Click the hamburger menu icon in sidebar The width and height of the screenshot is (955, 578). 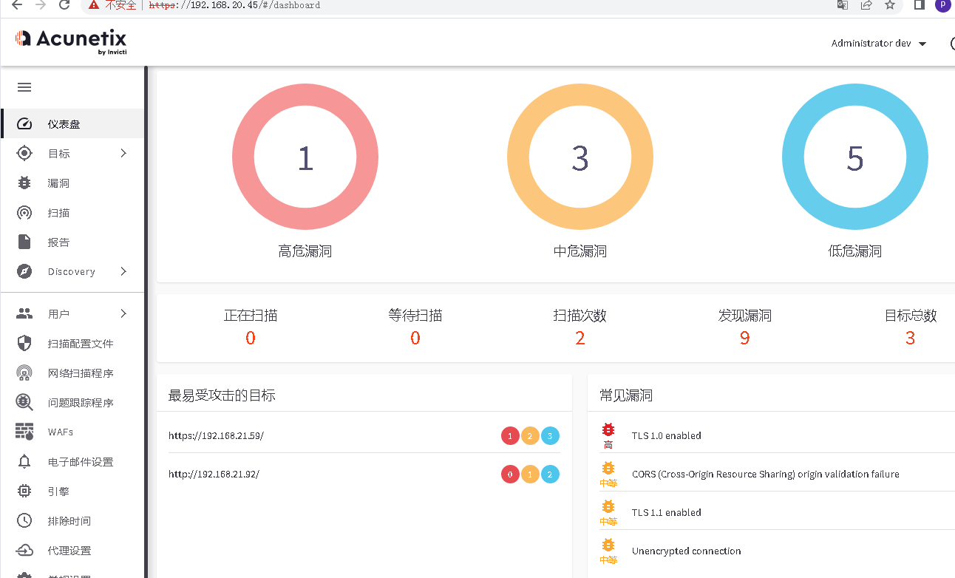pos(24,87)
